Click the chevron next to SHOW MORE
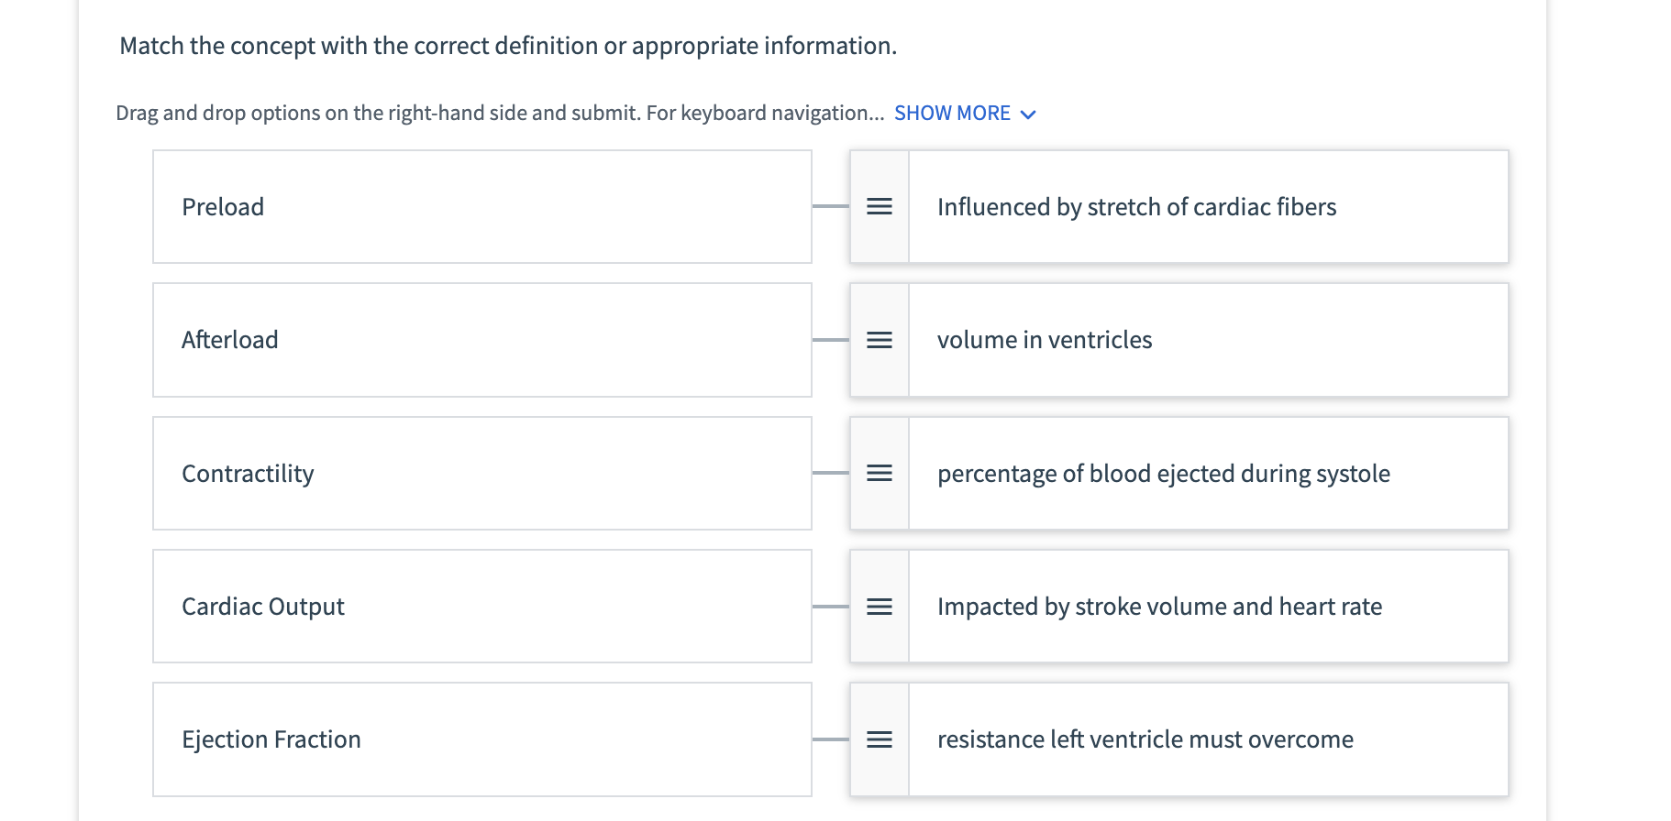The image size is (1671, 821). click(1028, 115)
